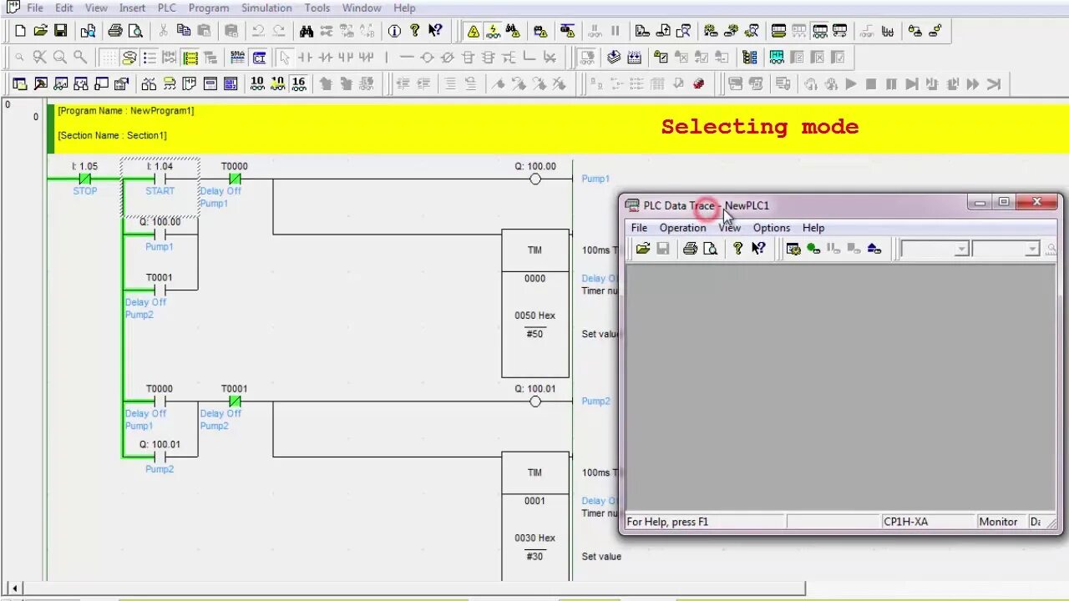Open Print Preview in the main toolbar

point(134,31)
